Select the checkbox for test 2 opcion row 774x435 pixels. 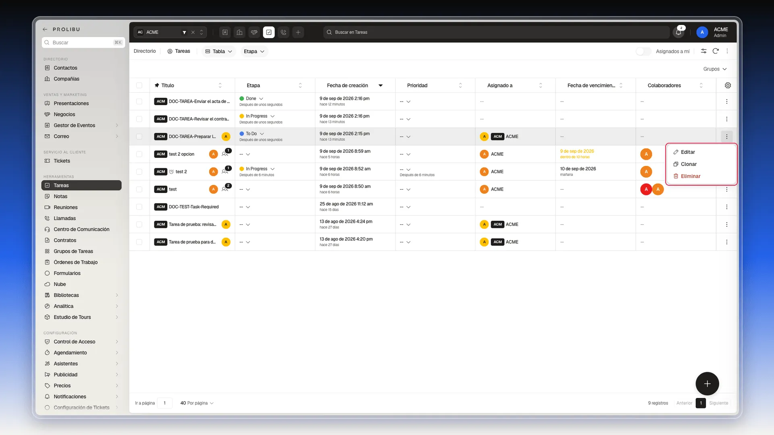point(139,154)
